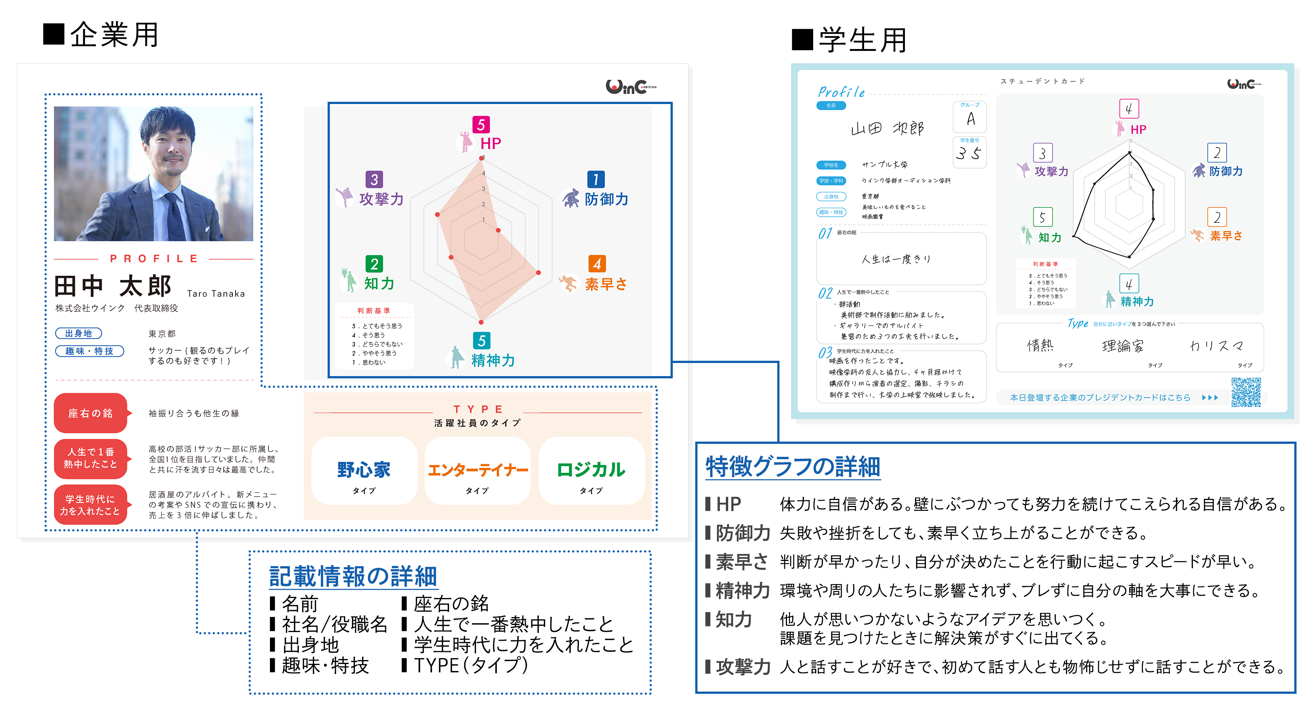Screen dimensions: 1313x726
Task: Click the 学生番号 35 box on student card
Action: [x=969, y=152]
